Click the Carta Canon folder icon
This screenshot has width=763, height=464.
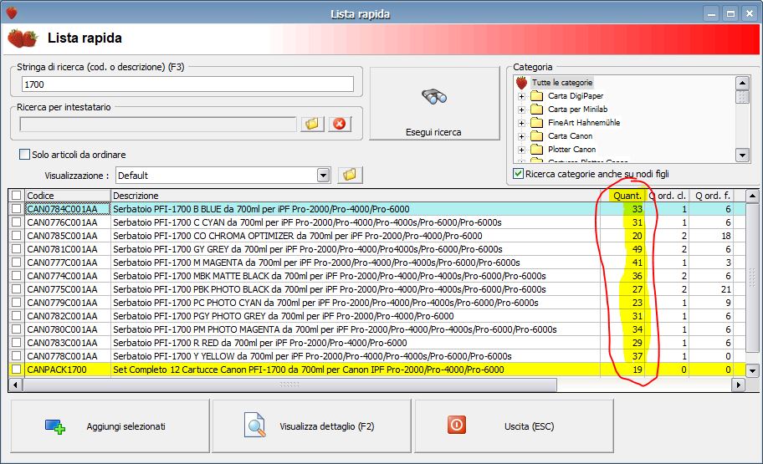(x=537, y=136)
